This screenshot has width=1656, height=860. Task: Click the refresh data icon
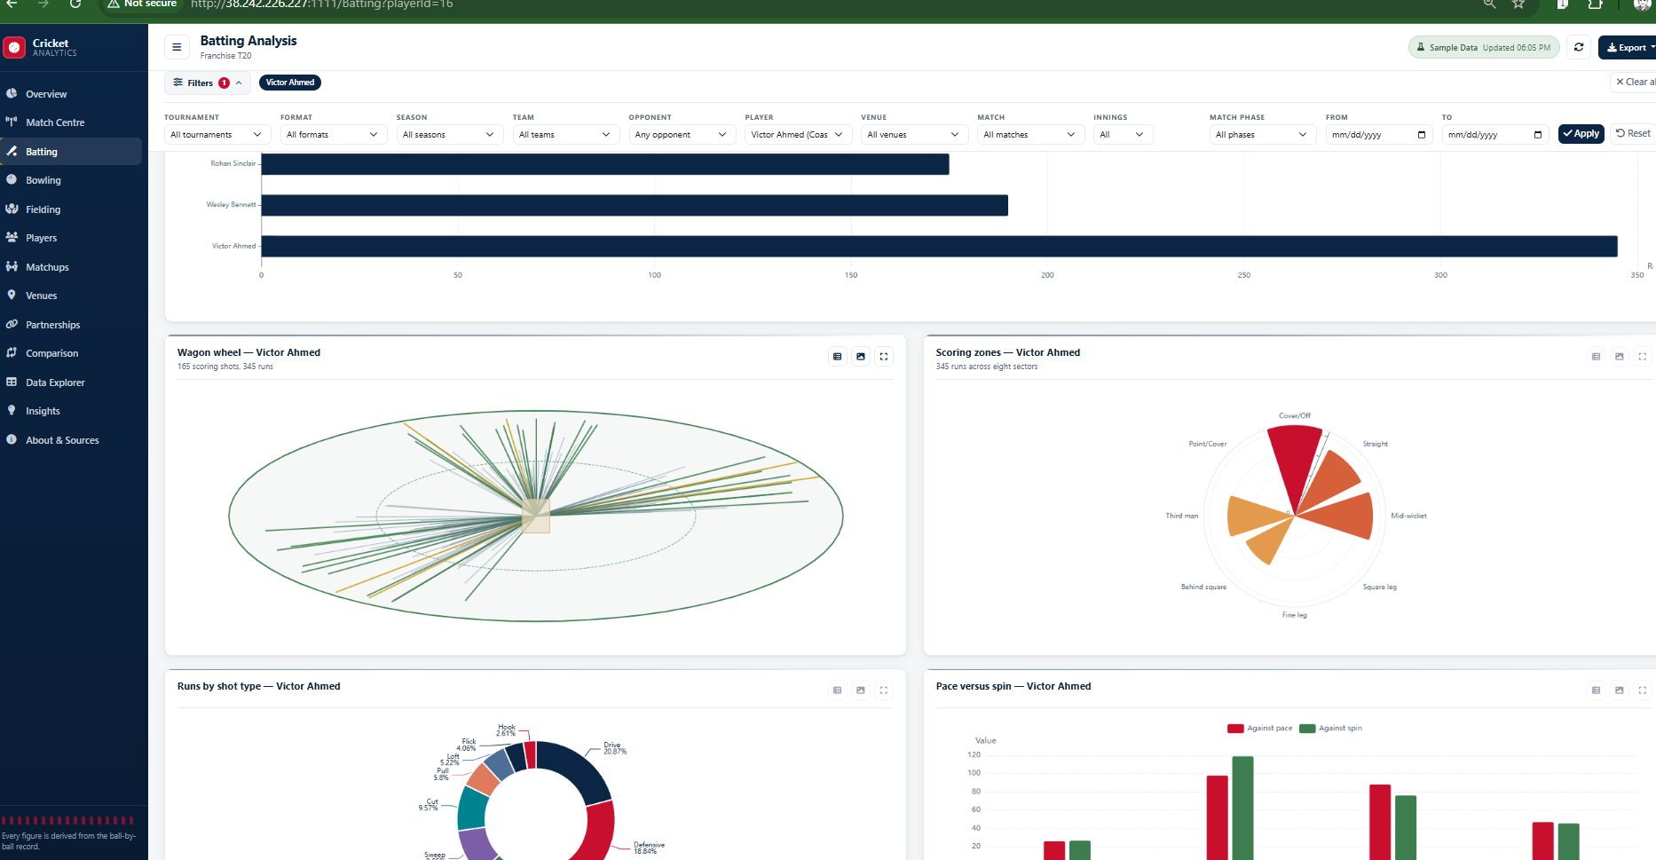[x=1579, y=47]
